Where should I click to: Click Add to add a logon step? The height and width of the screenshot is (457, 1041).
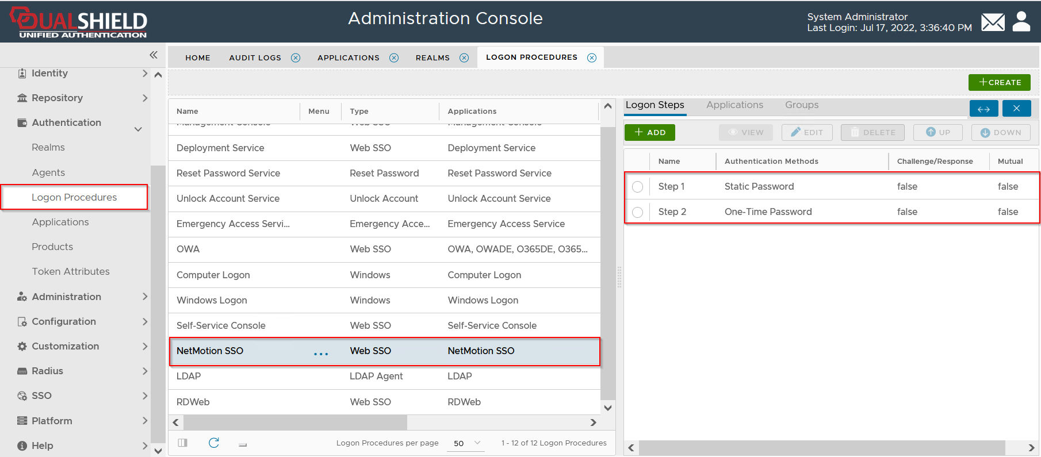coord(649,132)
